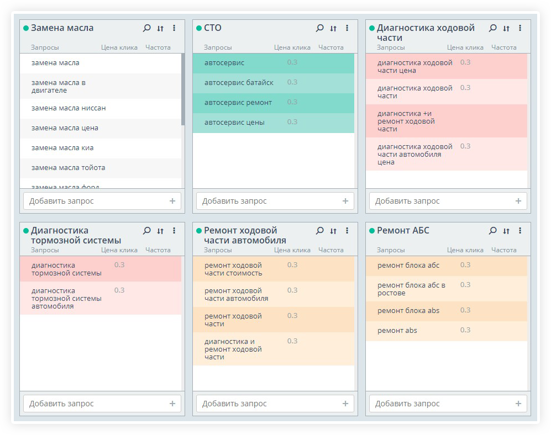Open three-dot menu of Замена масла group

174,28
